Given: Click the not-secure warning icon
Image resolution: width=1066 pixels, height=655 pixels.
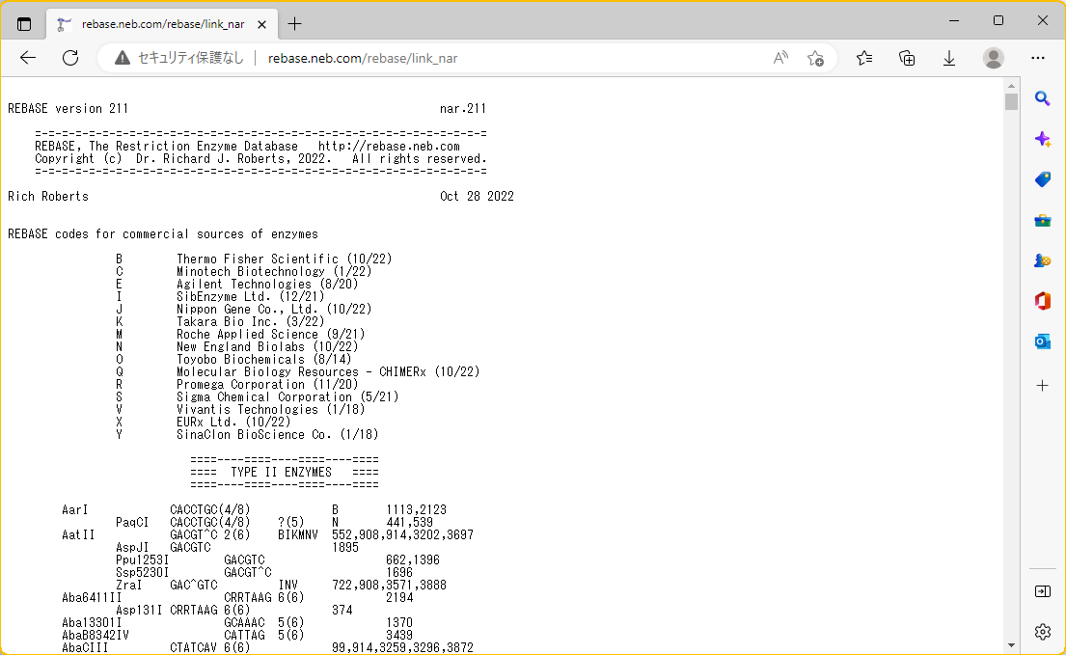Looking at the screenshot, I should pos(123,59).
